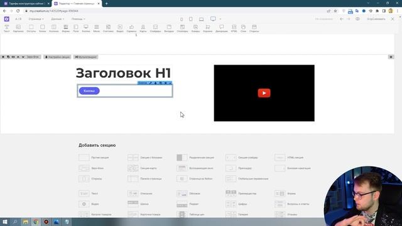This screenshot has height=226, width=402.
Task: Click the Мультивариант button
Action: (86, 57)
